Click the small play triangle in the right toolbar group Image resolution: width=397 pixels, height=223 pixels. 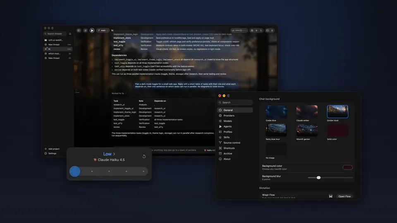(256, 30)
